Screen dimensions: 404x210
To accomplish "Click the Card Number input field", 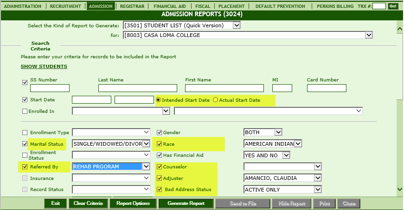I will point(327,88).
